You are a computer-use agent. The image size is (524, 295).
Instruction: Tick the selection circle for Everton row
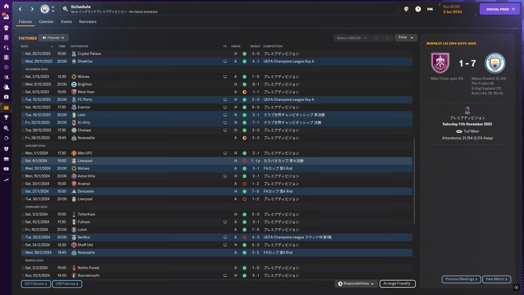click(23, 107)
